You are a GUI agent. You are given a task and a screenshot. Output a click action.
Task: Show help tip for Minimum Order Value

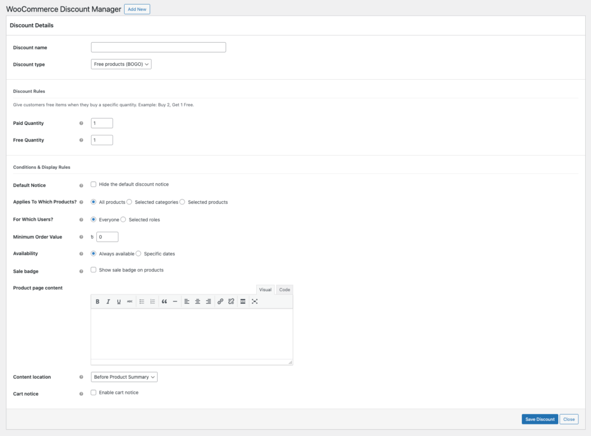coord(81,237)
